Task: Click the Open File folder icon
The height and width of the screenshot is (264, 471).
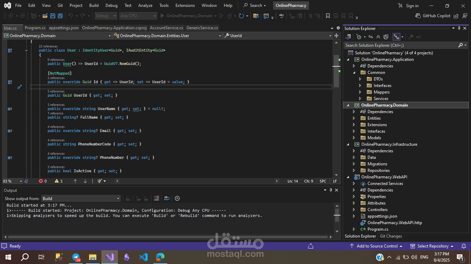Action: pos(45,16)
